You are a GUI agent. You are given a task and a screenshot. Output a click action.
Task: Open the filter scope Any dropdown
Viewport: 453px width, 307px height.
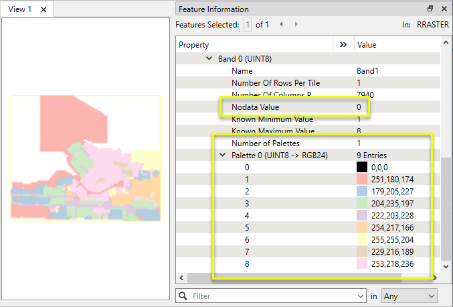coord(408,295)
